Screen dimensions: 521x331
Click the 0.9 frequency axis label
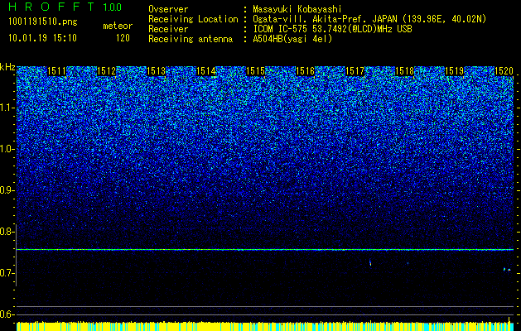click(x=7, y=190)
